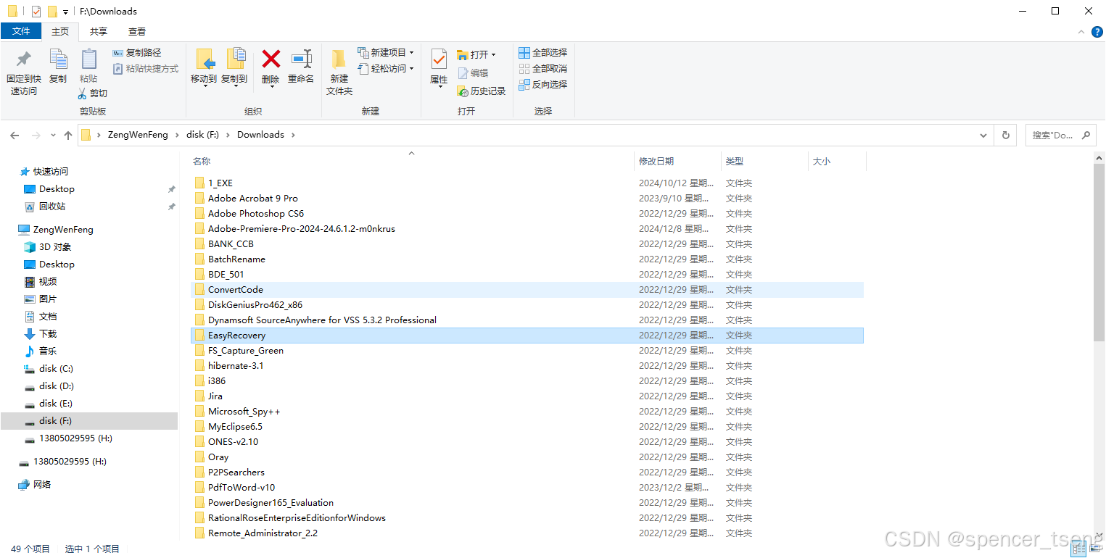Refresh the Downloads folder view
Image resolution: width=1106 pixels, height=558 pixels.
pyautogui.click(x=1005, y=135)
